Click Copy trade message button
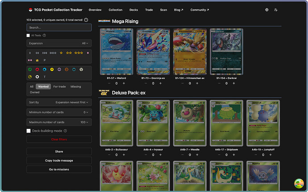The image size is (308, 192). [x=59, y=160]
